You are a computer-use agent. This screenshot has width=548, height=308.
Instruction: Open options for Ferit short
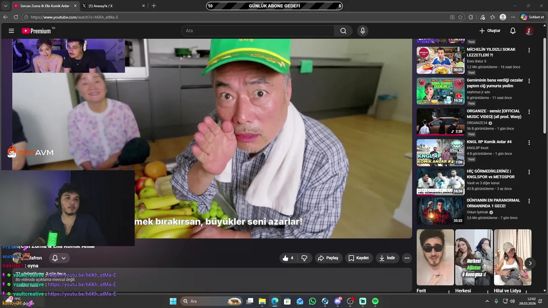[449, 292]
